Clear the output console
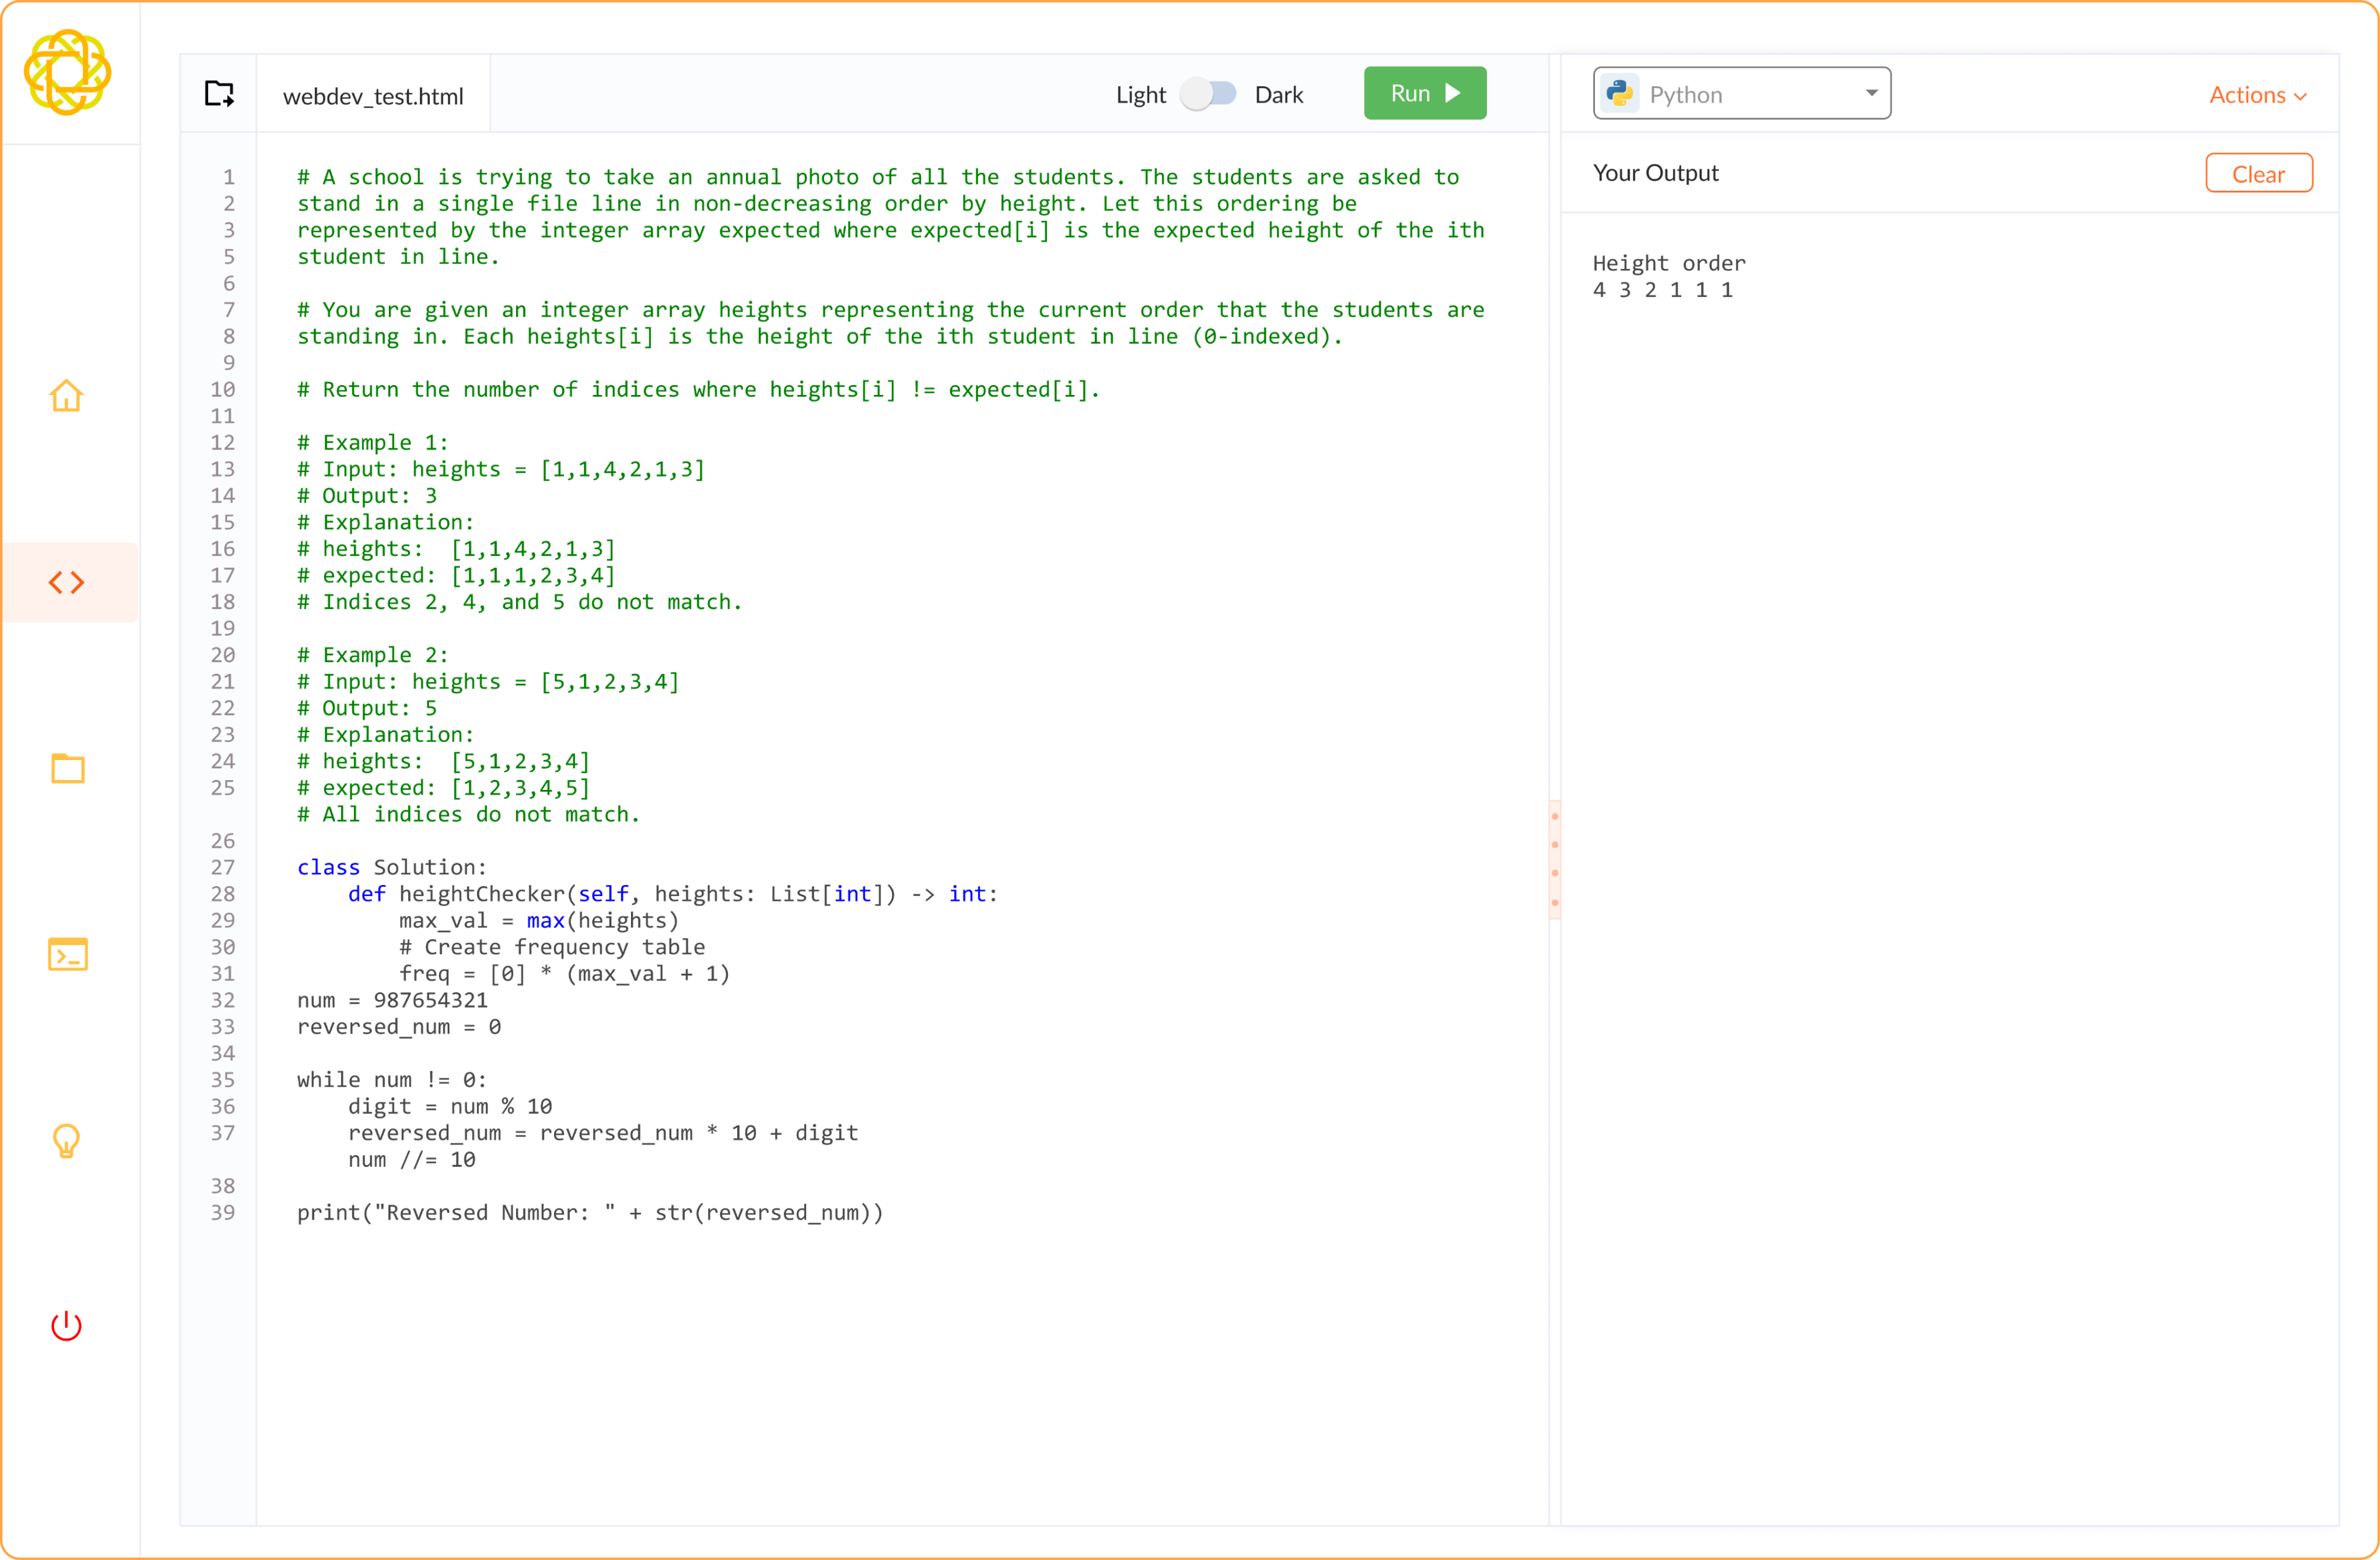The height and width of the screenshot is (1560, 2380). (2258, 173)
